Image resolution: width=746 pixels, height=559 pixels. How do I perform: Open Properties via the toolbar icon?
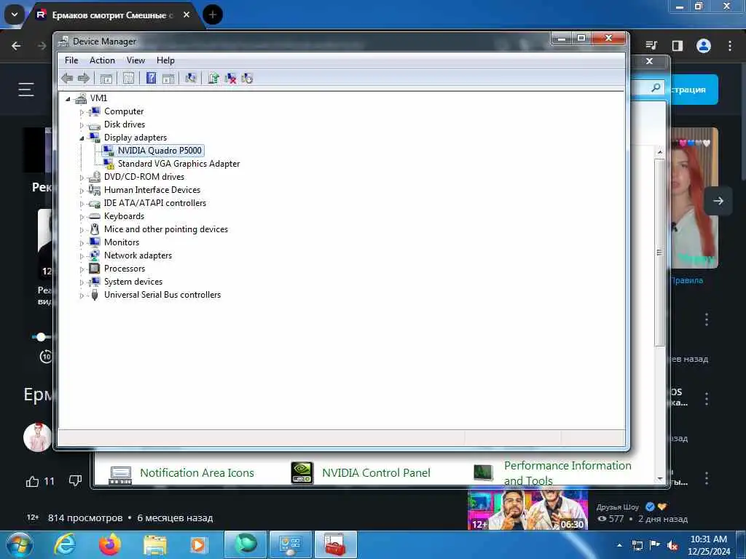pyautogui.click(x=128, y=79)
